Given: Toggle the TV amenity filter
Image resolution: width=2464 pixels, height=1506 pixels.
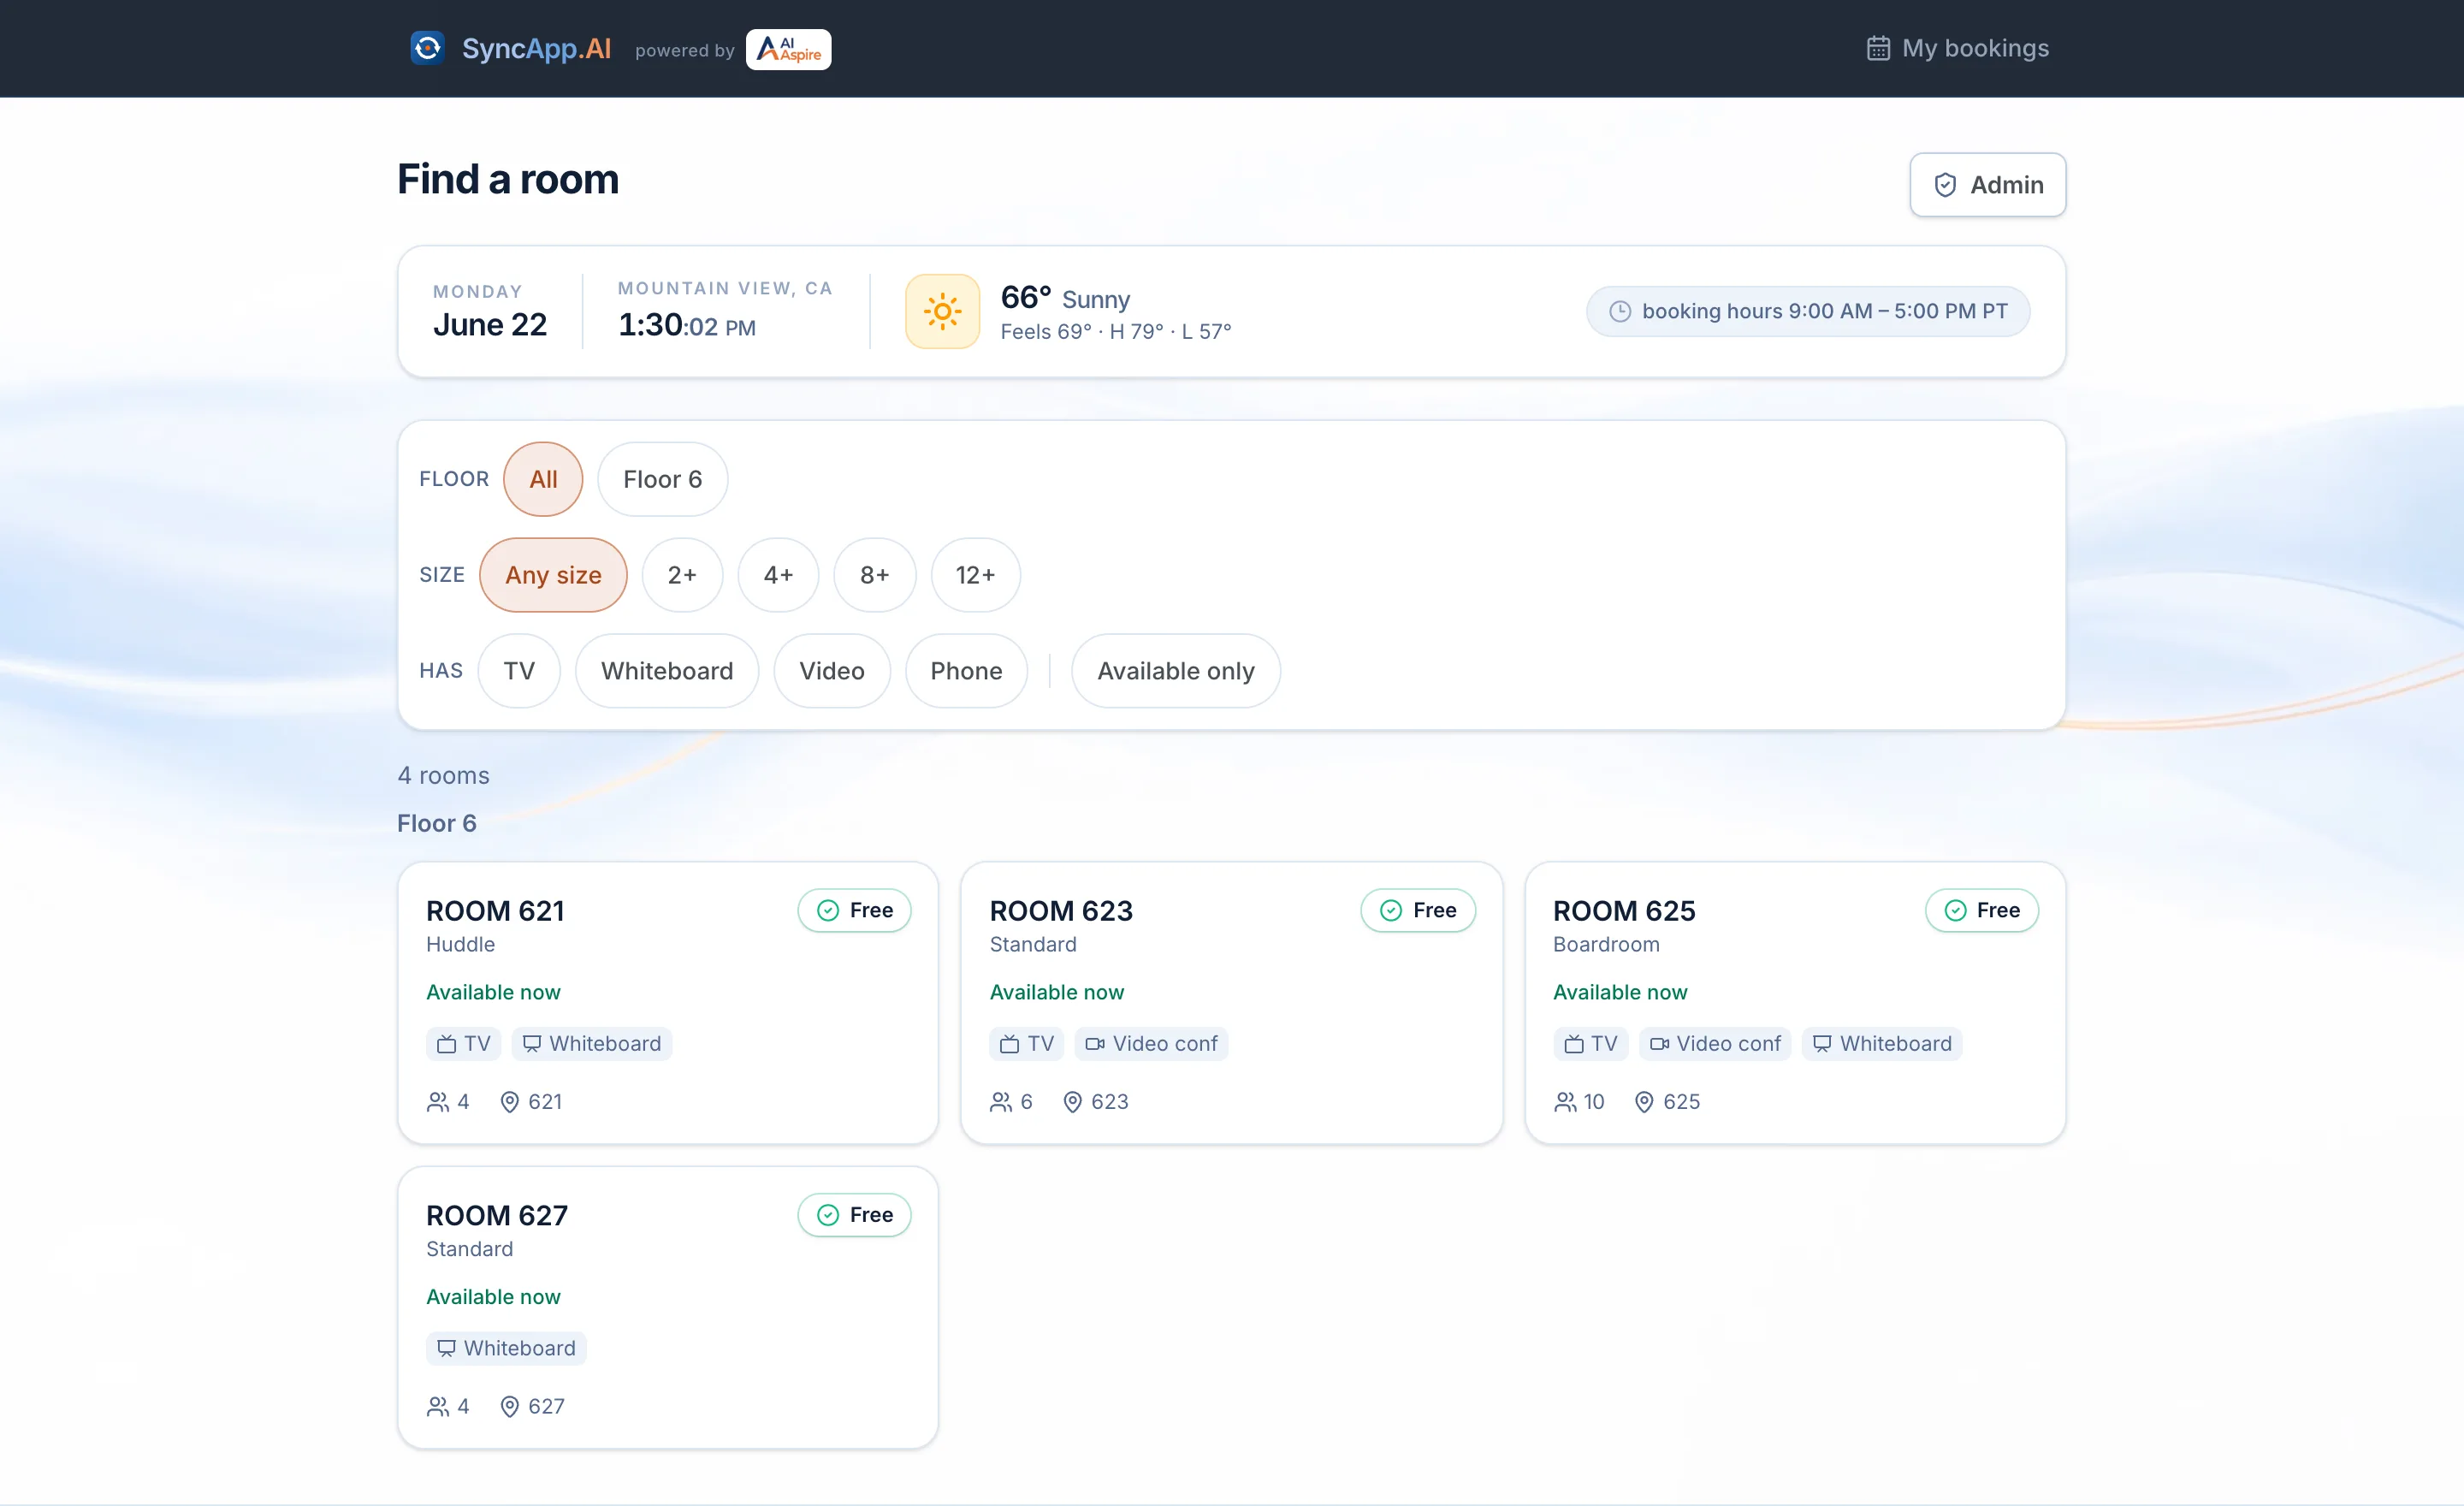Looking at the screenshot, I should coord(519,671).
